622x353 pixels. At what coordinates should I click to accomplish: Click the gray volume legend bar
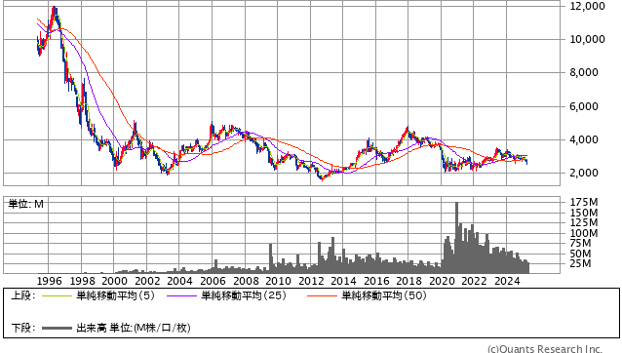point(57,328)
